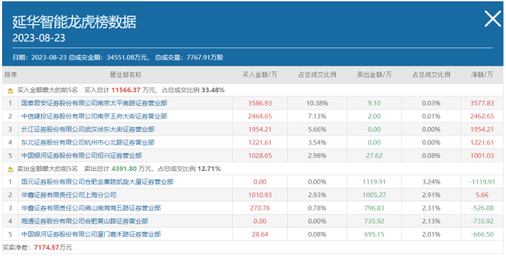Select buy amount 28.64 cell

(260, 234)
